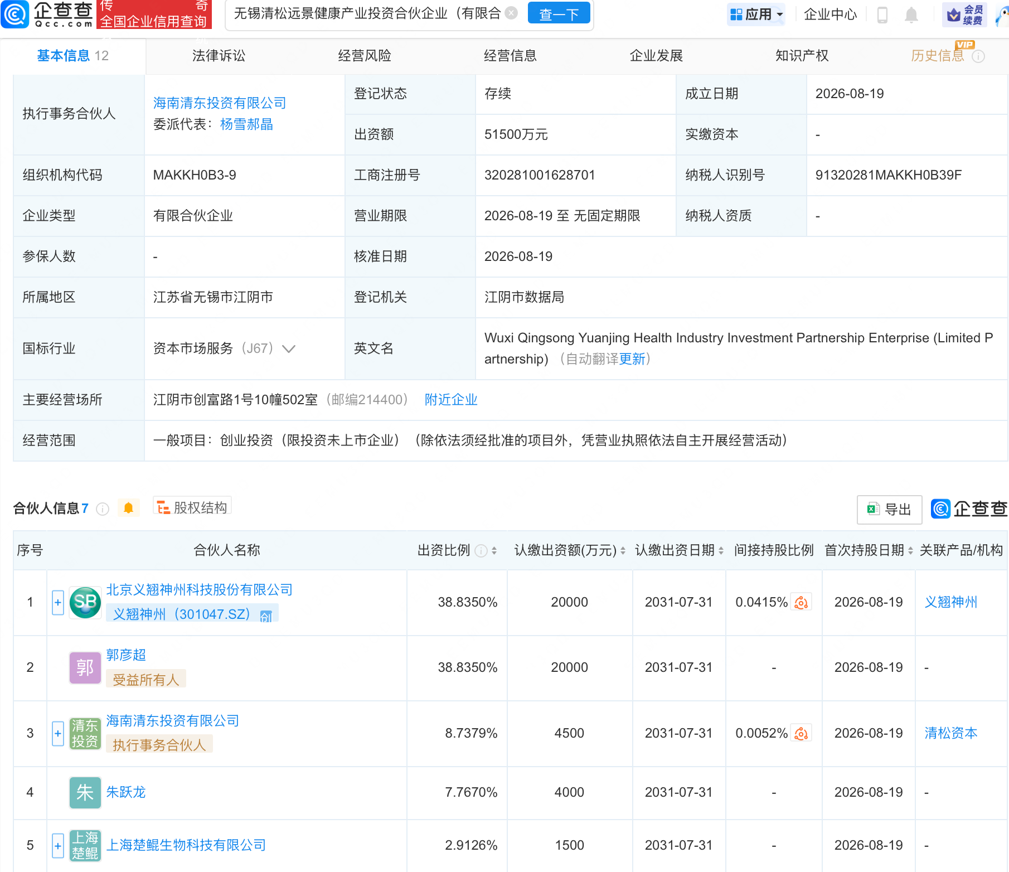This screenshot has width=1009, height=872.
Task: Open the 应用 dropdown menu
Action: [756, 14]
